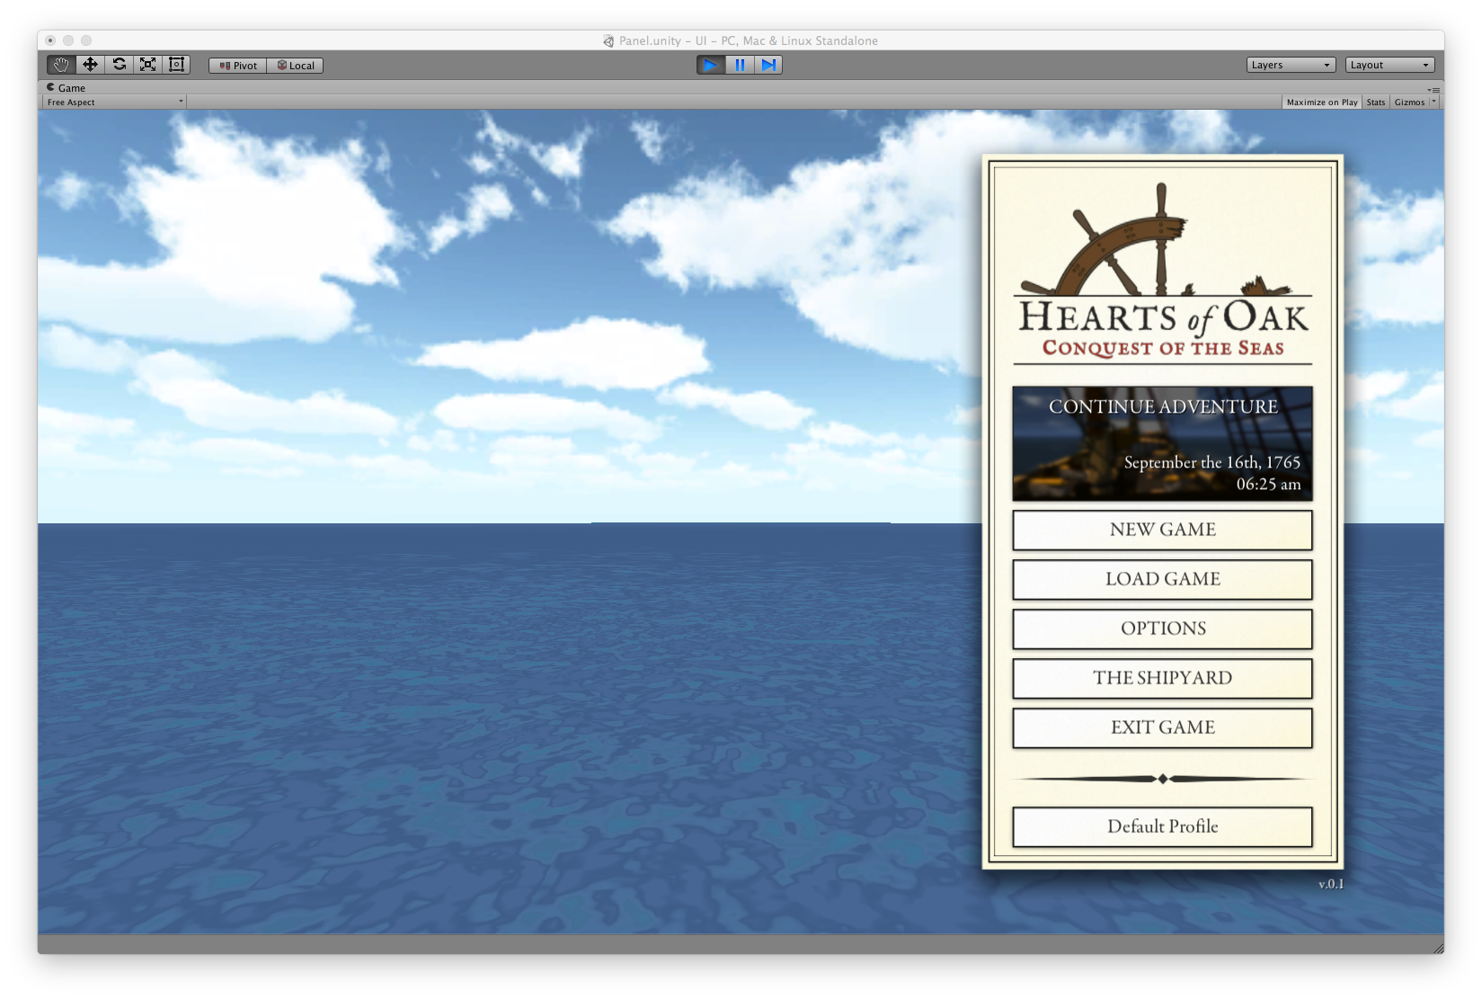Open the Layers dropdown

(1291, 65)
